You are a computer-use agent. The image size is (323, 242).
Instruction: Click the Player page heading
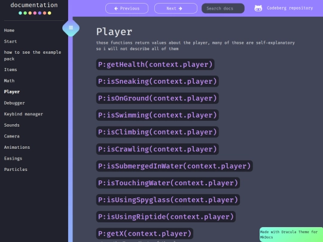point(114,32)
